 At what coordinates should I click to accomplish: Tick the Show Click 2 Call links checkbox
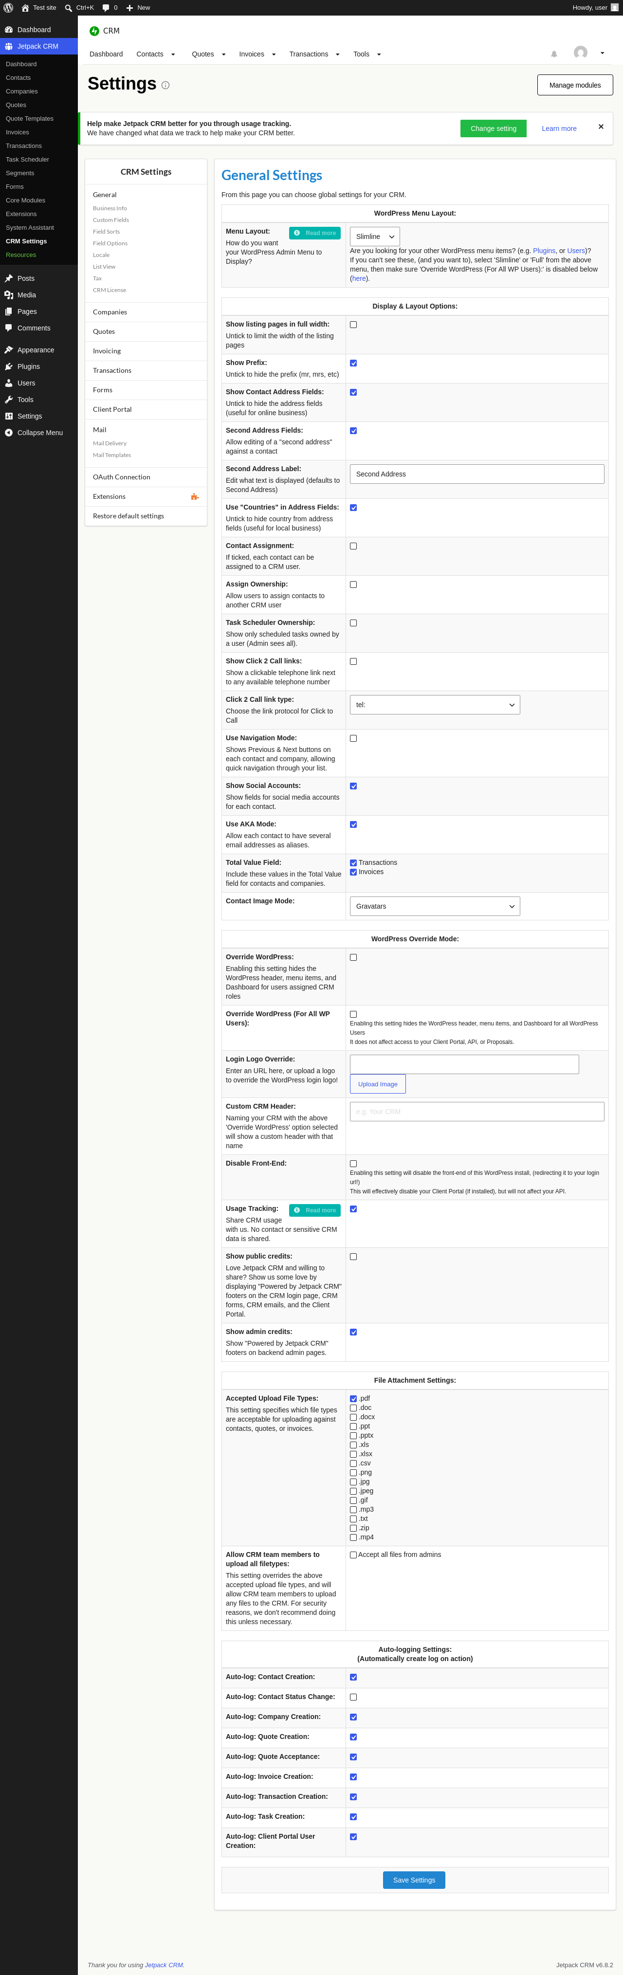tap(353, 661)
